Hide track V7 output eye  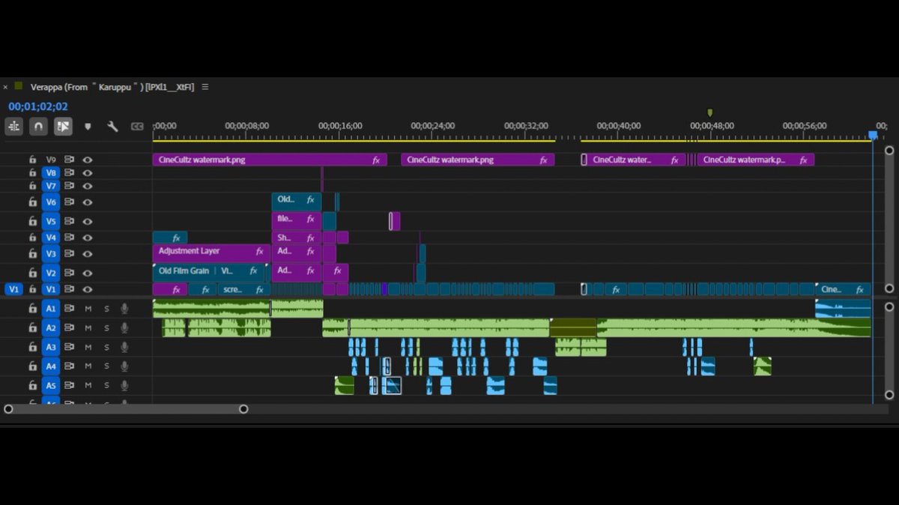(88, 186)
